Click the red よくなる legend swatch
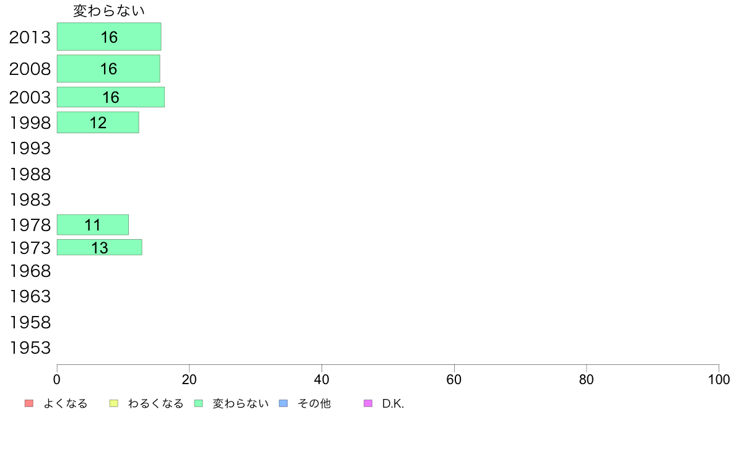The height and width of the screenshot is (456, 736). click(x=28, y=403)
